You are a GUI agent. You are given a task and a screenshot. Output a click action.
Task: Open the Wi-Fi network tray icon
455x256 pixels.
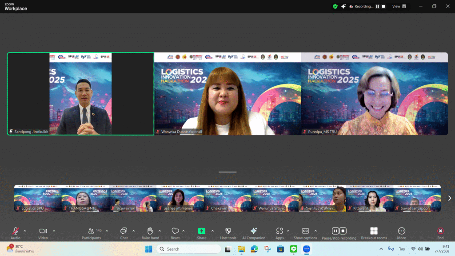(413, 249)
